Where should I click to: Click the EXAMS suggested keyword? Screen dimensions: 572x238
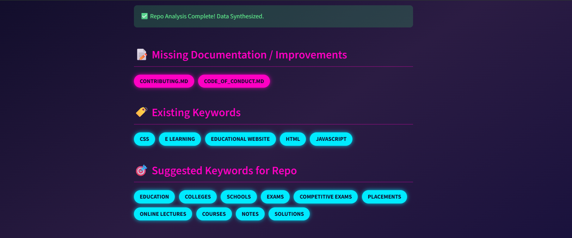coord(275,197)
